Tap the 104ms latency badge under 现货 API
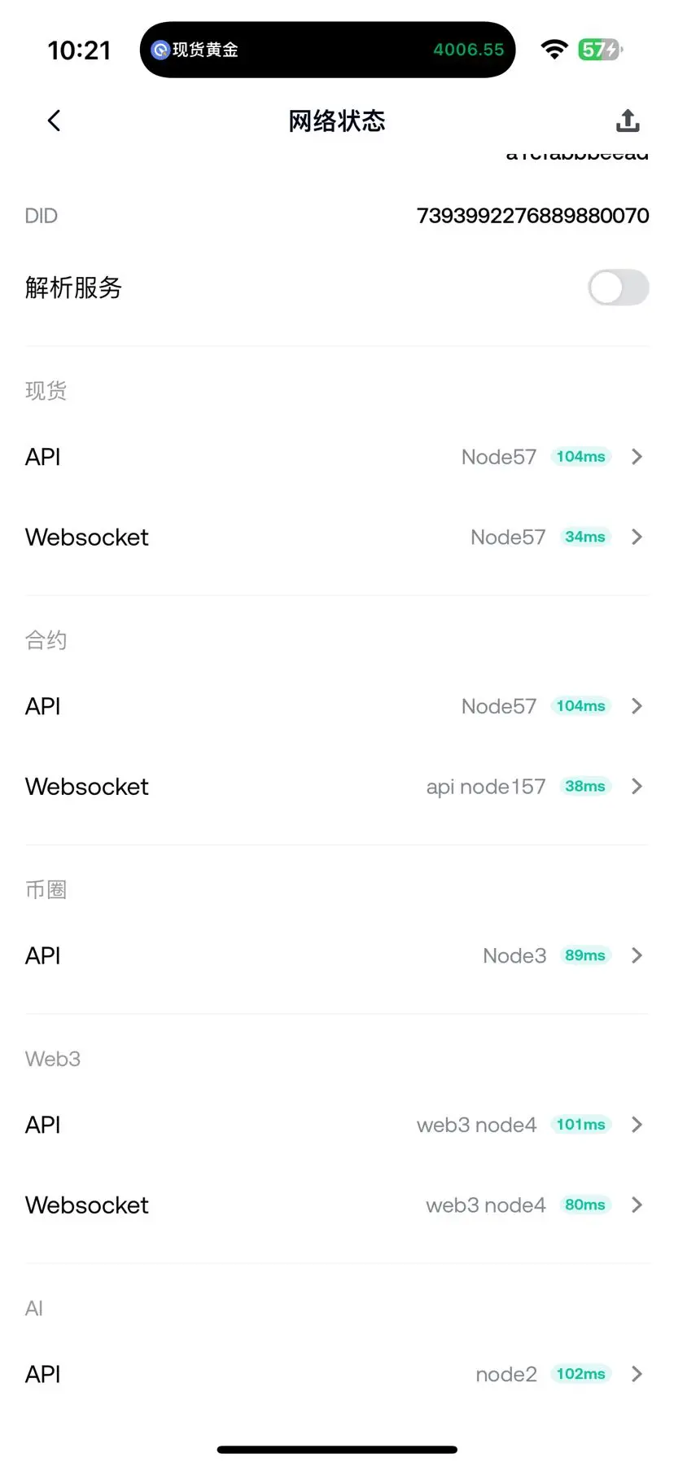The image size is (674, 1466). pos(580,457)
